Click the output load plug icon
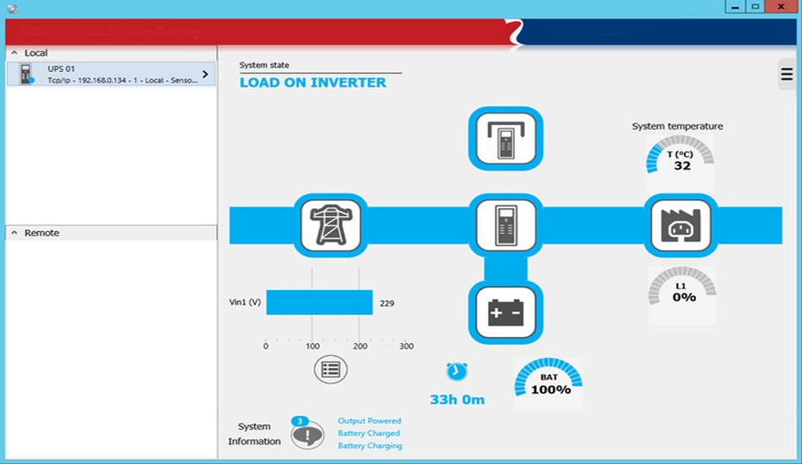The image size is (802, 464). pyautogui.click(x=680, y=225)
